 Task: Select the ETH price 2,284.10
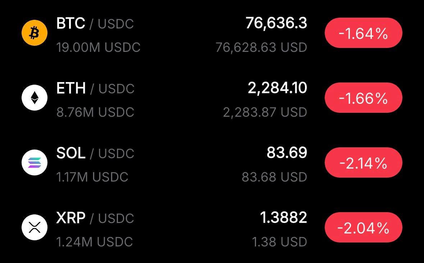click(277, 88)
